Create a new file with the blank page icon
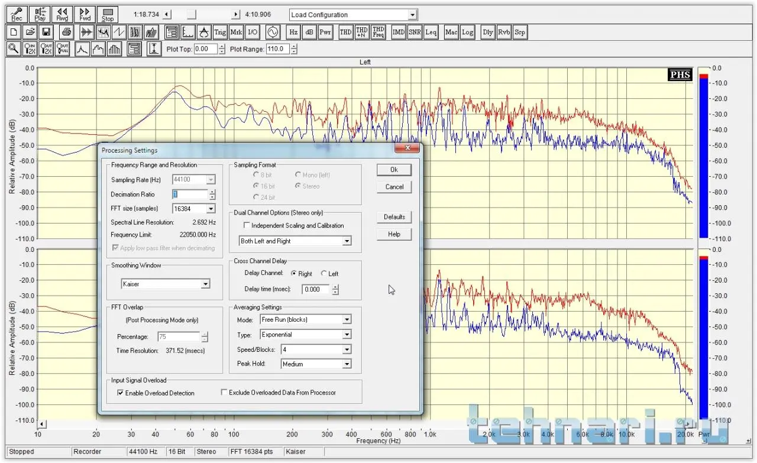The image size is (757, 463). click(14, 32)
